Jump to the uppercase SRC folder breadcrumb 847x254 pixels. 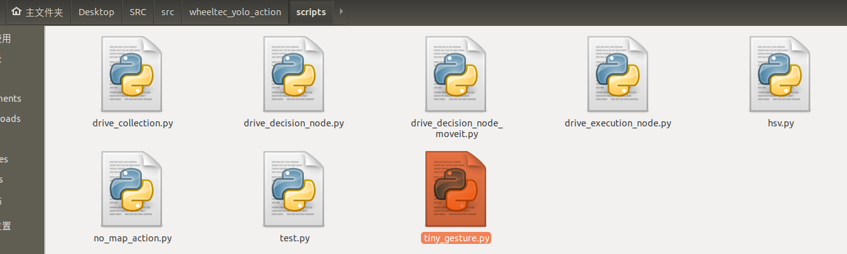137,12
